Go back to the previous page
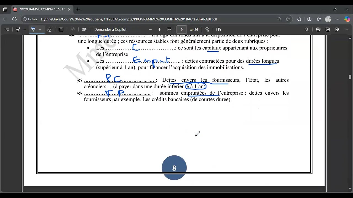Viewport: 353px width, 198px height. 5,19
